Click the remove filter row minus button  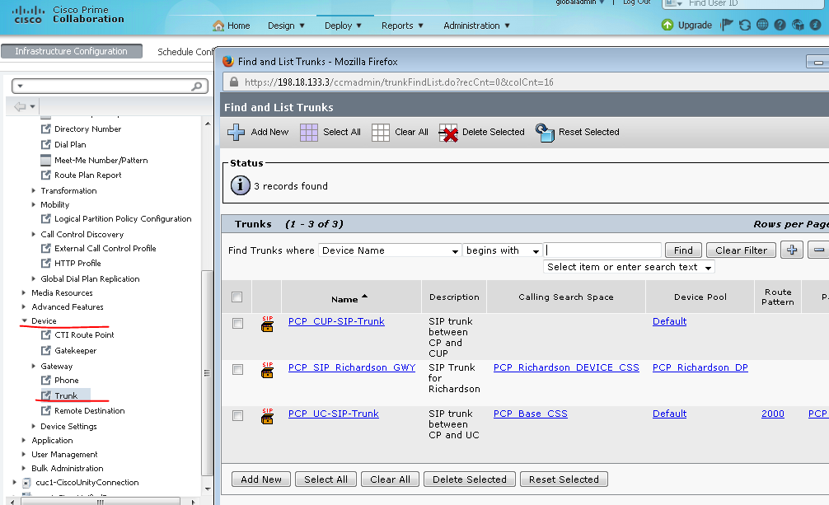(818, 250)
